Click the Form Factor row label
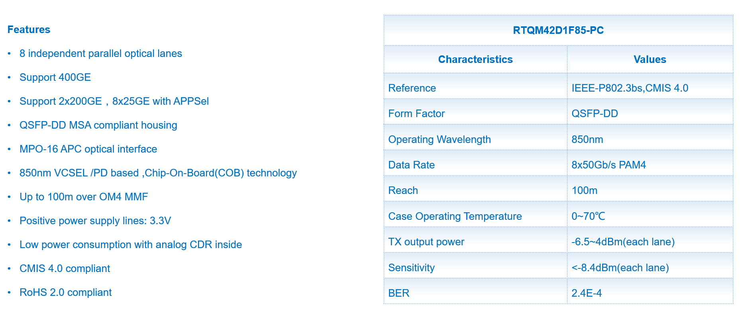Screen dimensions: 743x317 click(x=416, y=114)
